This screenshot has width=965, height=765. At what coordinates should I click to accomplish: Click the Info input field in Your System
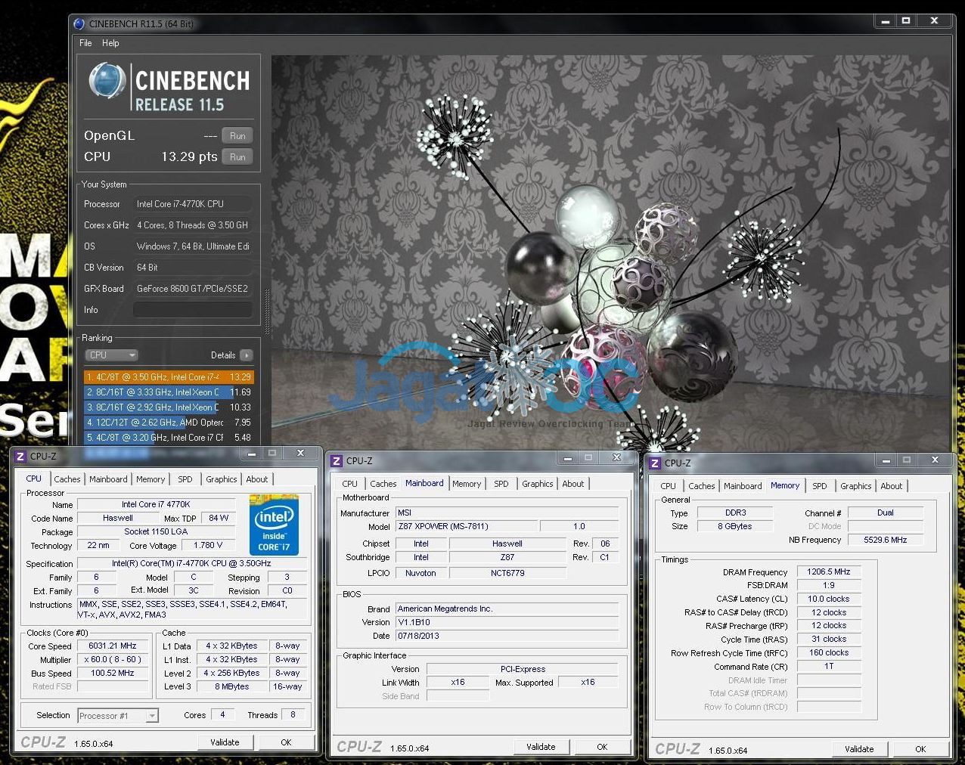(193, 310)
